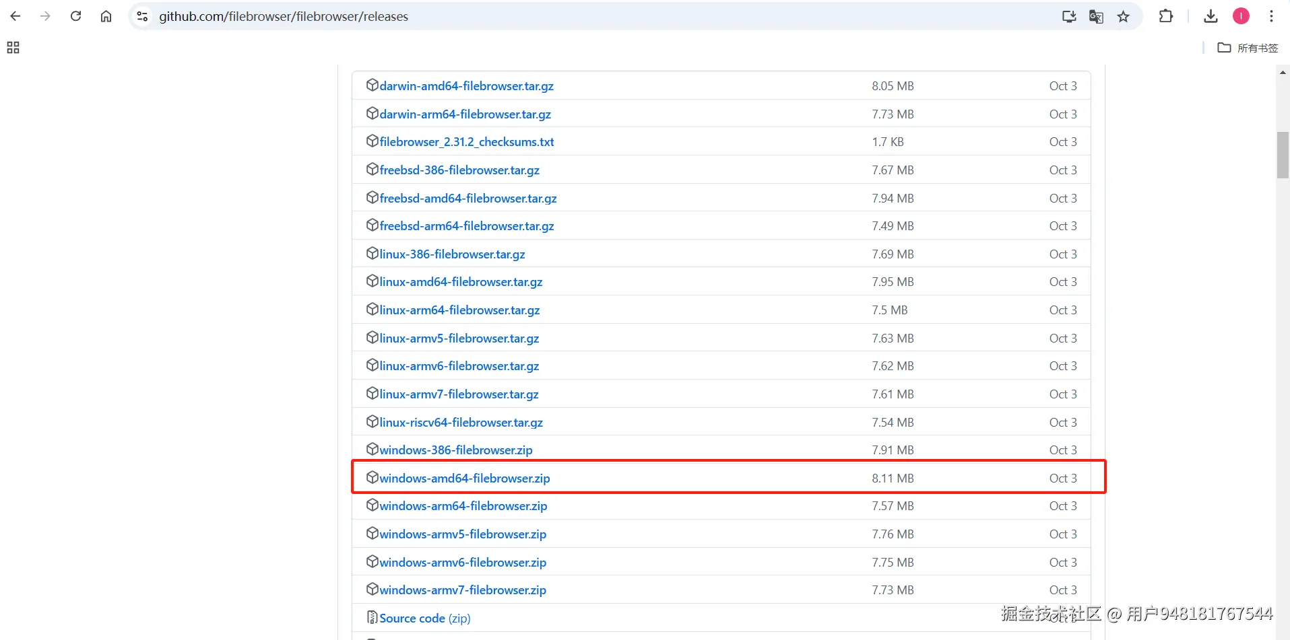
Task: Open the 所有书签 bookmarks folder
Action: [1248, 48]
